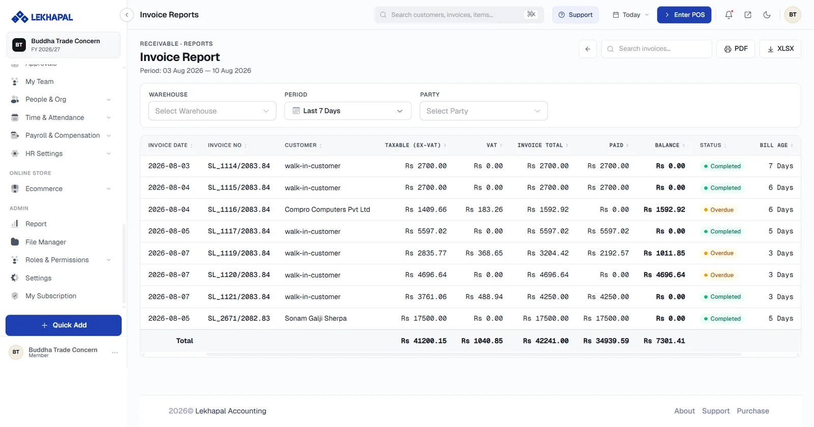The width and height of the screenshot is (814, 427).
Task: Click the Ecommerce store icon
Action: coord(15,189)
